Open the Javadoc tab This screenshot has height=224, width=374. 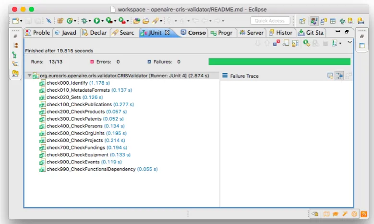pos(66,33)
